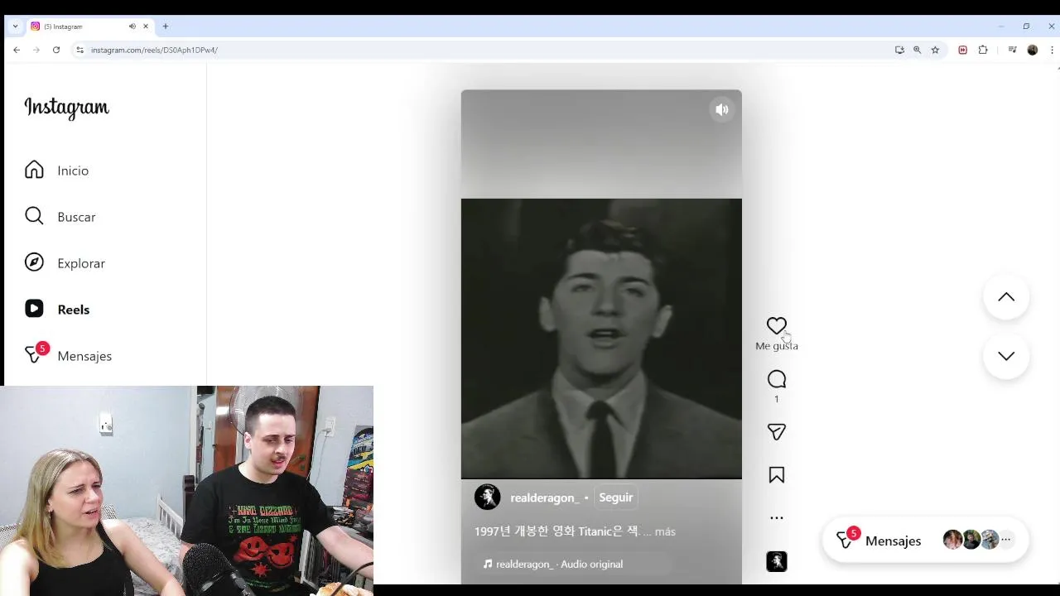The width and height of the screenshot is (1060, 596).
Task: Save the reel with the bookmark icon
Action: (776, 475)
